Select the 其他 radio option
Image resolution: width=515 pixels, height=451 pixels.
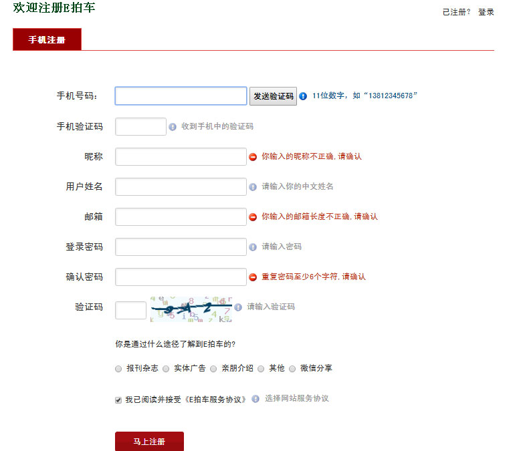[x=261, y=369]
